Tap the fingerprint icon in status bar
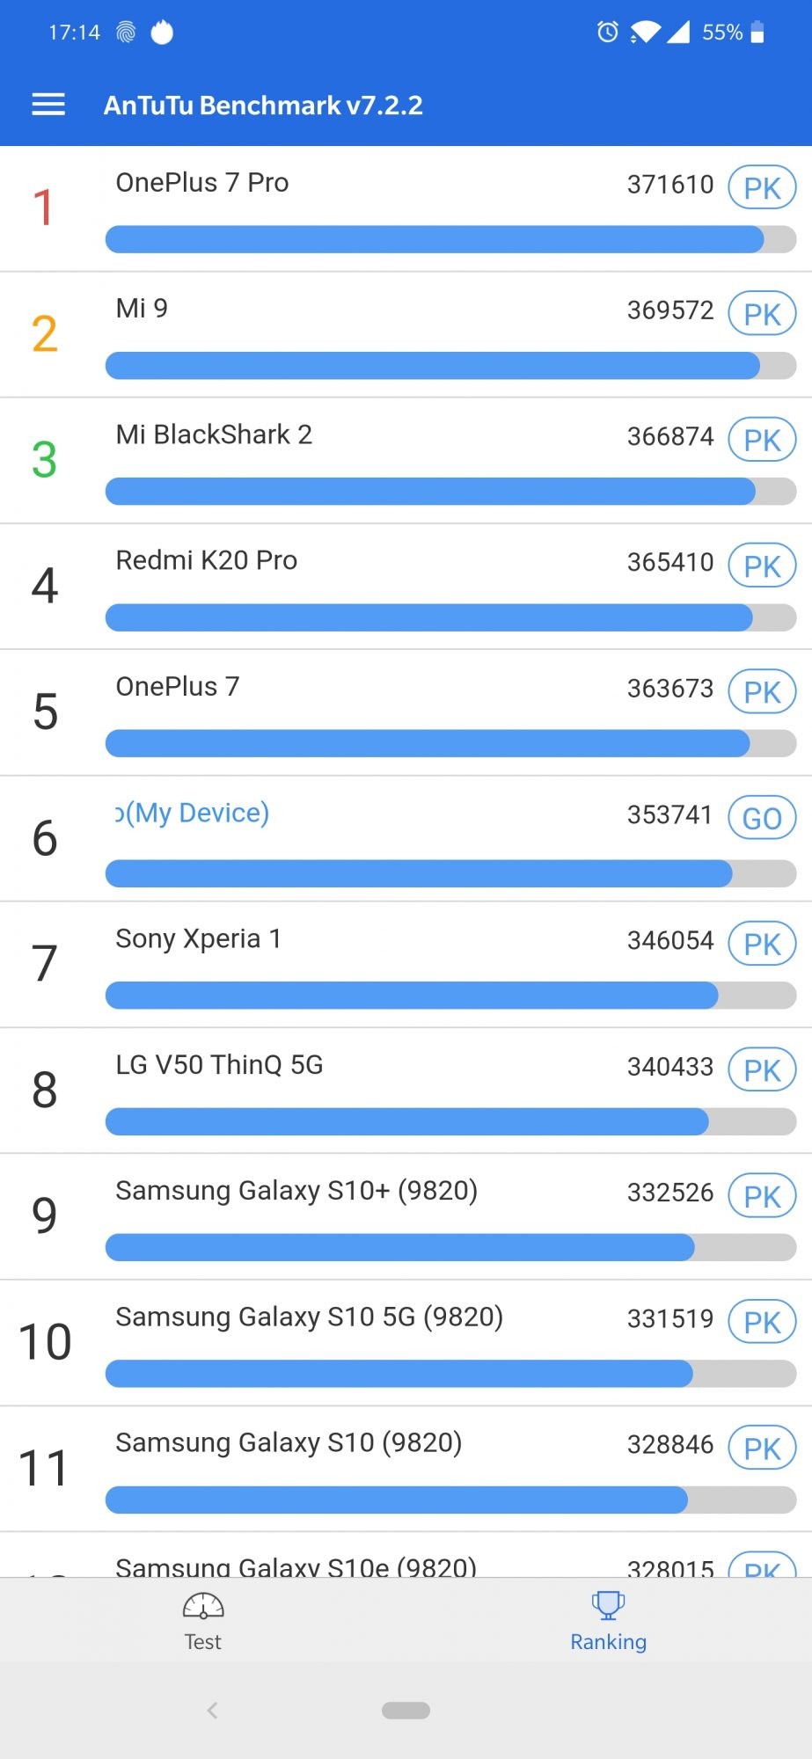 coord(126,33)
